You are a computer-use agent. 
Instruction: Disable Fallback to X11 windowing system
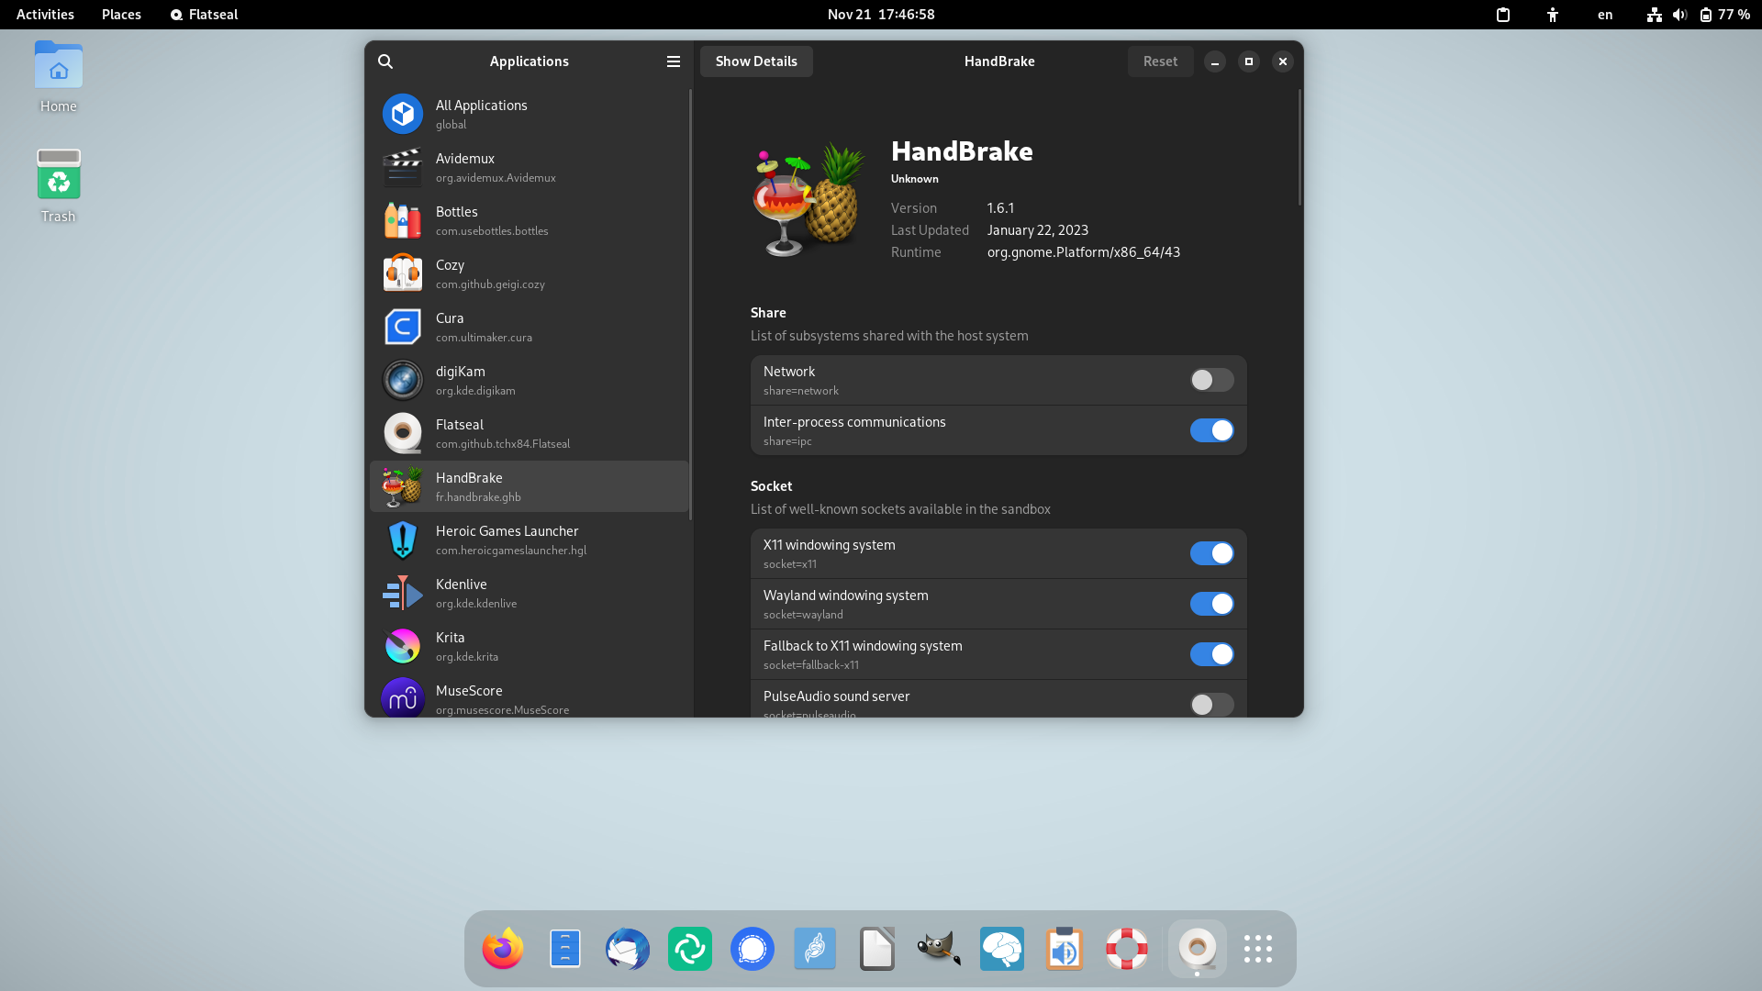[1211, 654]
